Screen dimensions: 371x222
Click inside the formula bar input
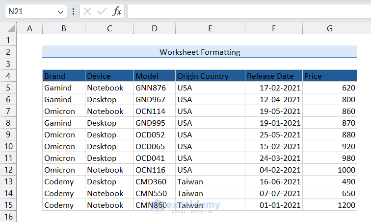pyautogui.click(x=249, y=11)
